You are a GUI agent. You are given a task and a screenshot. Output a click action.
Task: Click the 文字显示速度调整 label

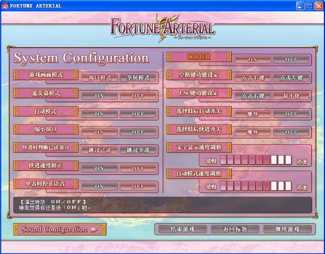point(199,147)
